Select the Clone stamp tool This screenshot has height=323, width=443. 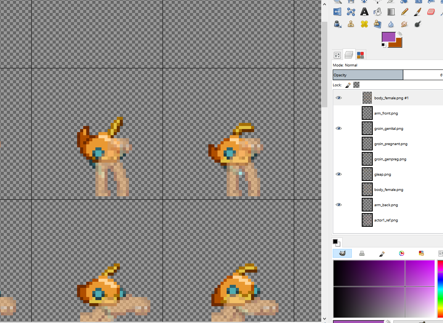click(x=351, y=24)
